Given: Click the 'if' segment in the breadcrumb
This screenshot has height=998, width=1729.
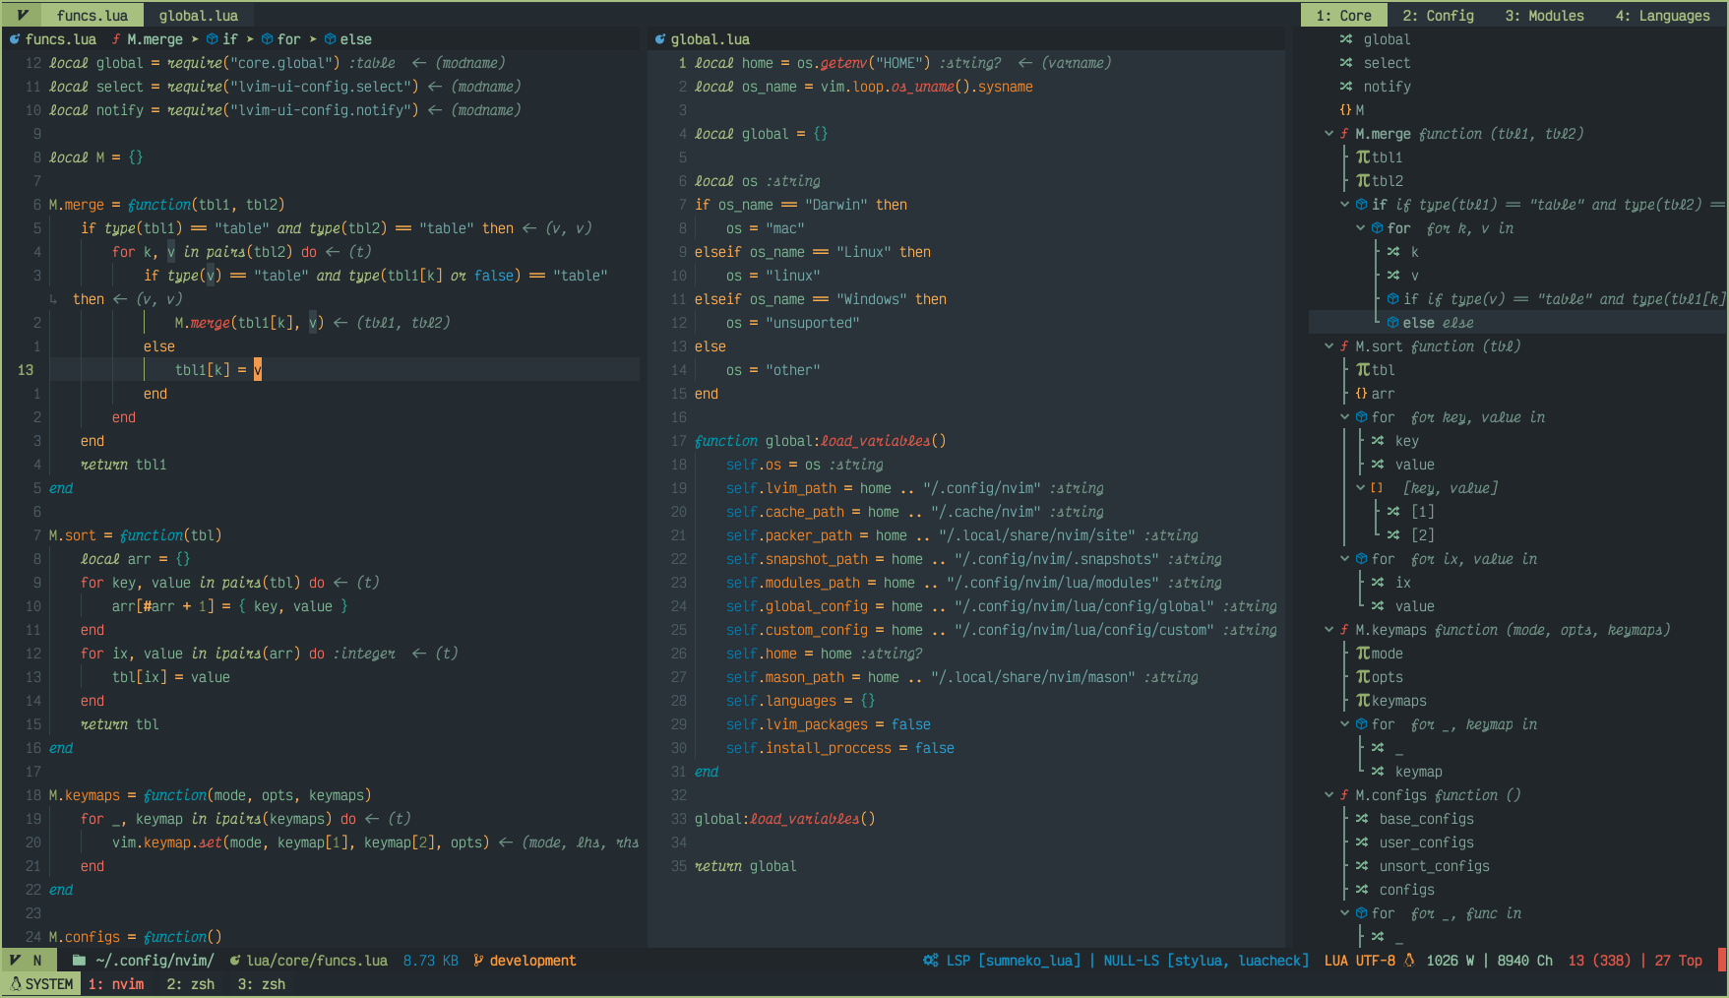Looking at the screenshot, I should [230, 39].
